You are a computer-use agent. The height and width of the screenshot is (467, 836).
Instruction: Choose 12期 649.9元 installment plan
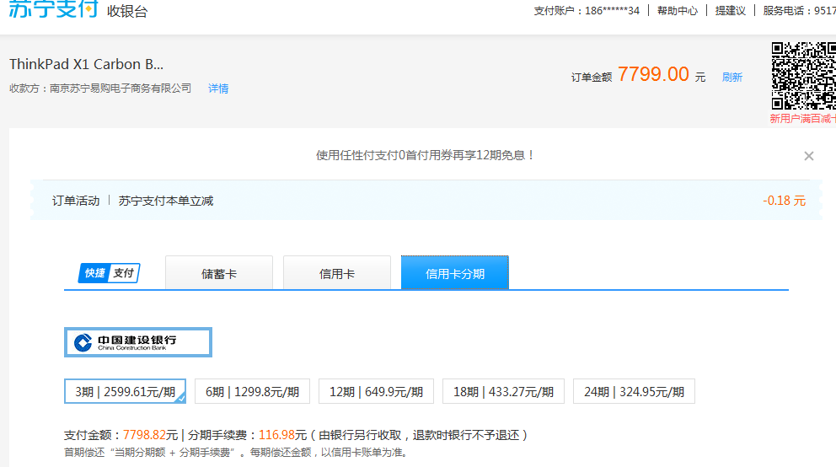click(376, 392)
